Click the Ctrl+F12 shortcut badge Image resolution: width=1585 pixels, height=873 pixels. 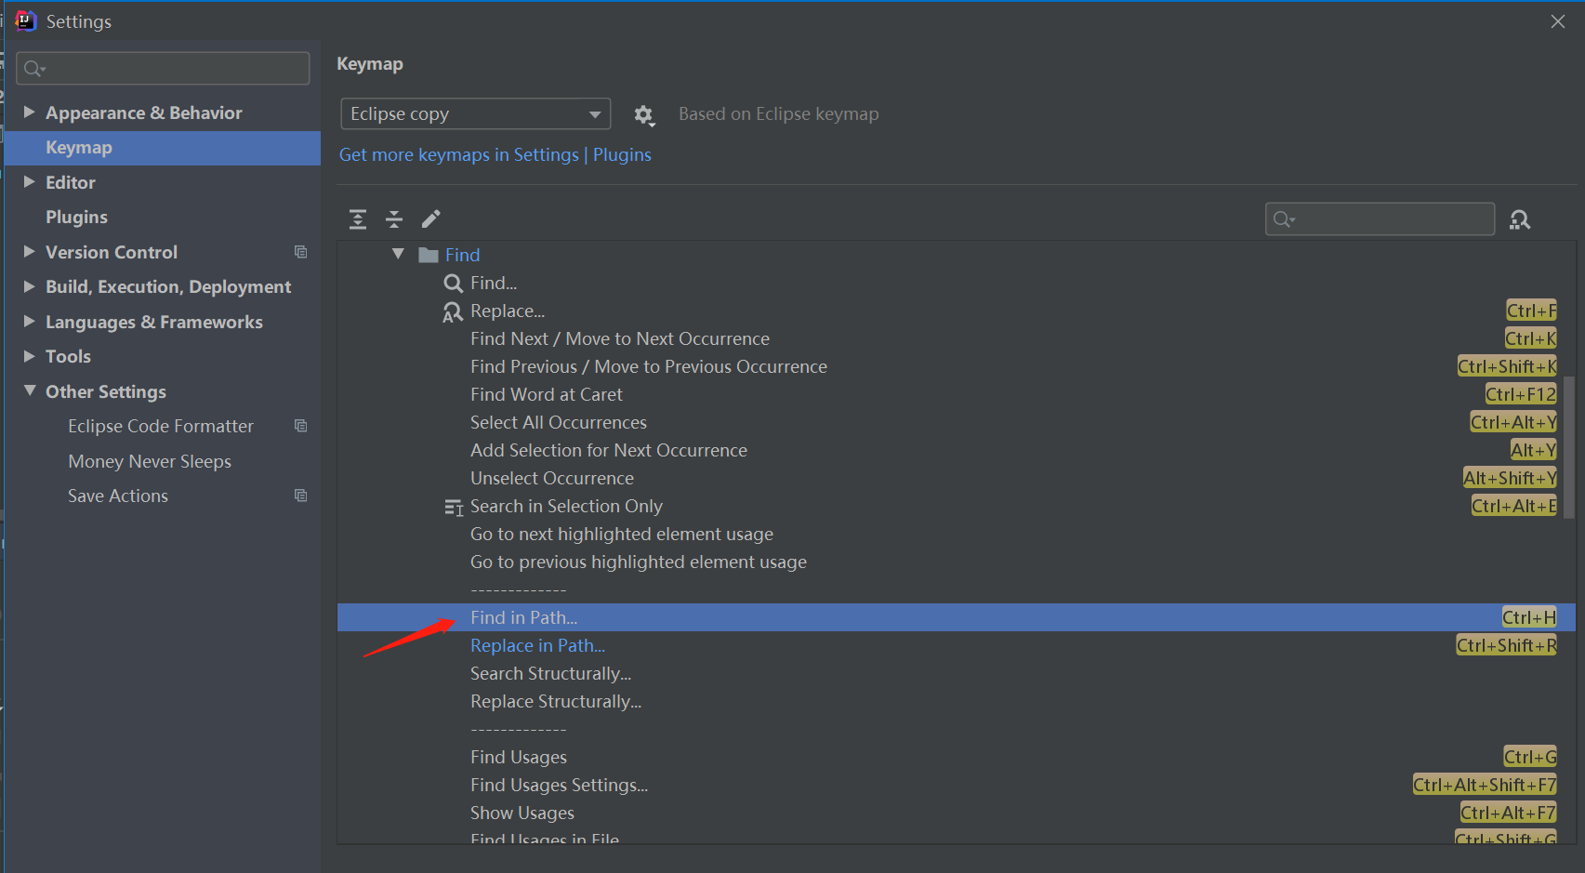click(1521, 394)
